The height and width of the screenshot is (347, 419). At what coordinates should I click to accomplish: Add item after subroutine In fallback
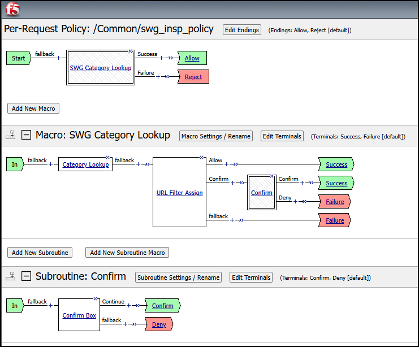click(x=50, y=306)
